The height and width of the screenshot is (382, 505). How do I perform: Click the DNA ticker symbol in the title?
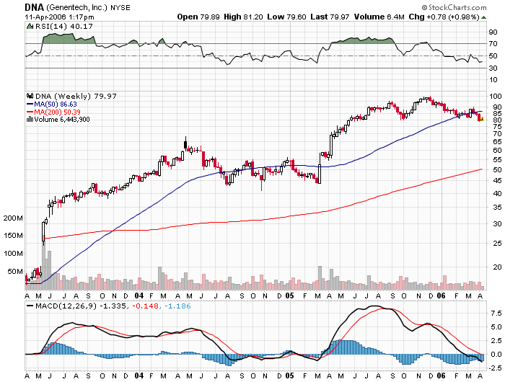click(35, 7)
